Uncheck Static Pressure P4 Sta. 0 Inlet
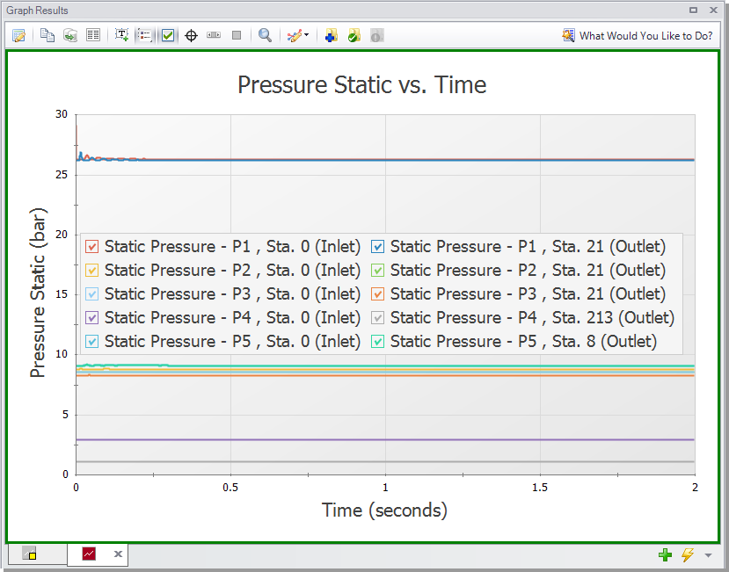The image size is (729, 572). click(92, 318)
